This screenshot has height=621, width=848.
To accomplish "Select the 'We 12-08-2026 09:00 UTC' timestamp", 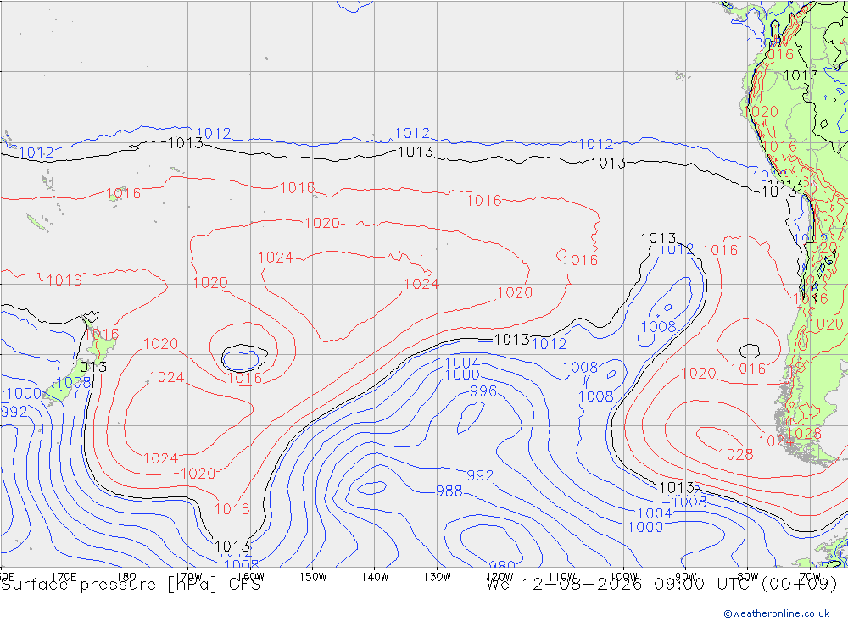I will point(621,585).
